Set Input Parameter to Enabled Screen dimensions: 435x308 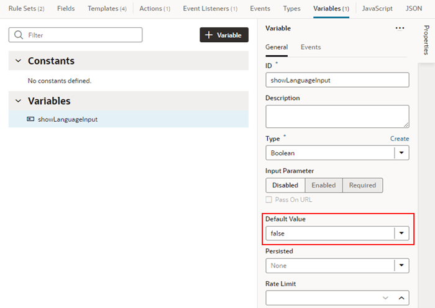click(x=323, y=185)
